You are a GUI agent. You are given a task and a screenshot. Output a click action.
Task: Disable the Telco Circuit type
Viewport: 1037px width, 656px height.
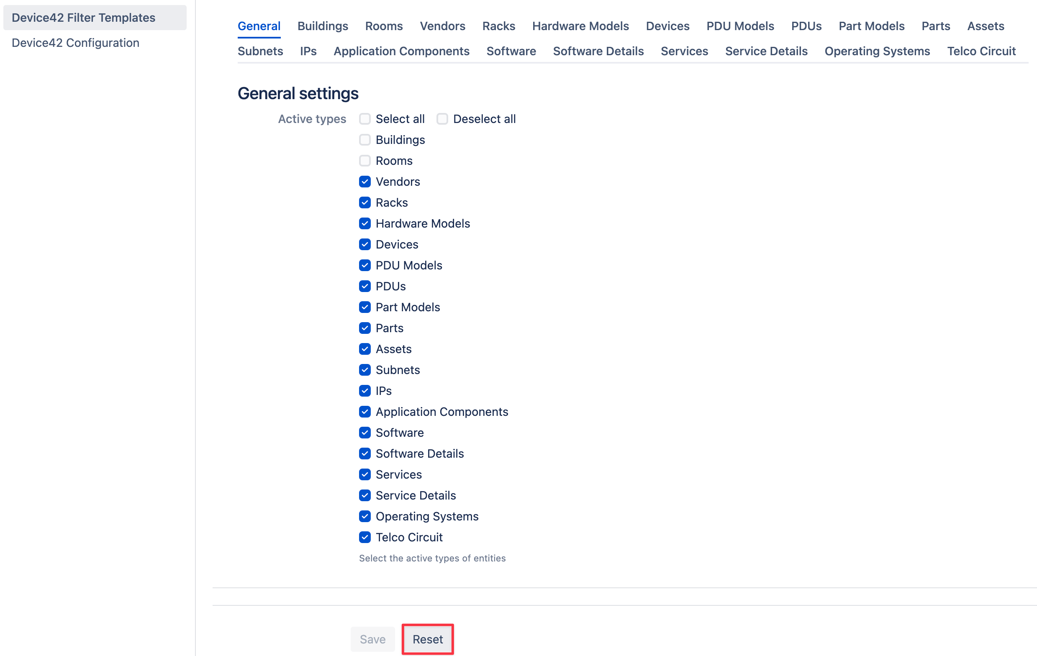click(365, 537)
